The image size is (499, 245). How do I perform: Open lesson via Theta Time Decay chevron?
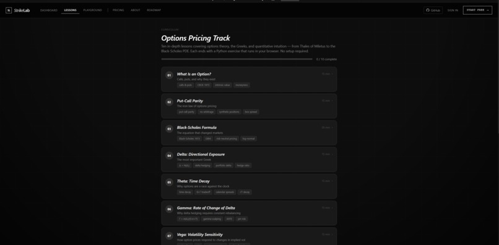332,181
